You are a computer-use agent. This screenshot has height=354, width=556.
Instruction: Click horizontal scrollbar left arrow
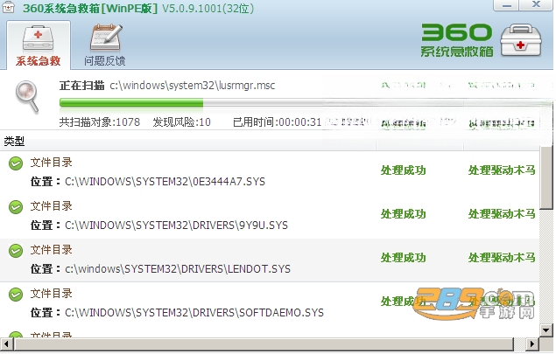pyautogui.click(x=6, y=344)
